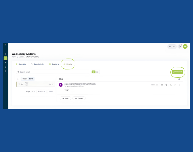Screen dimensions: 193x152
Task: Switch to list-only email view
Action: (97, 72)
